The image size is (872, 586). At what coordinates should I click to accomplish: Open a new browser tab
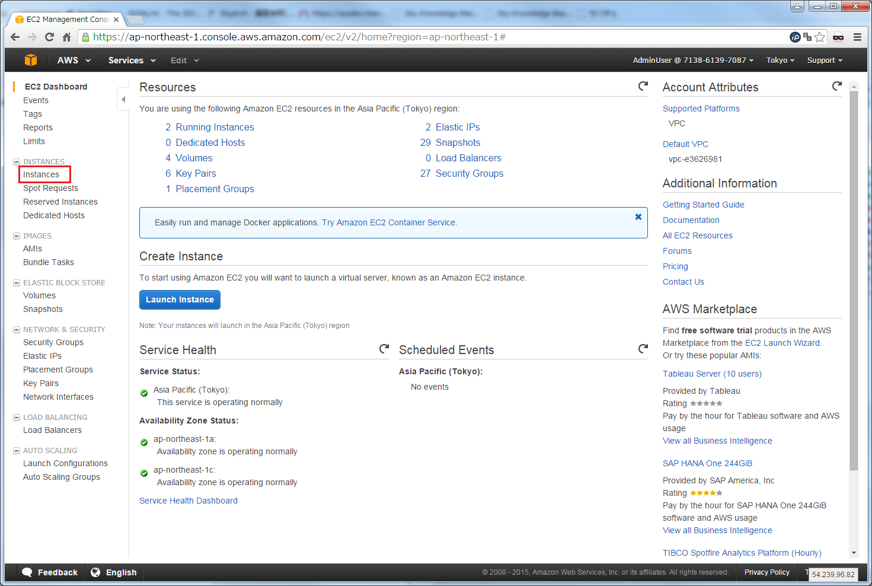click(136, 20)
